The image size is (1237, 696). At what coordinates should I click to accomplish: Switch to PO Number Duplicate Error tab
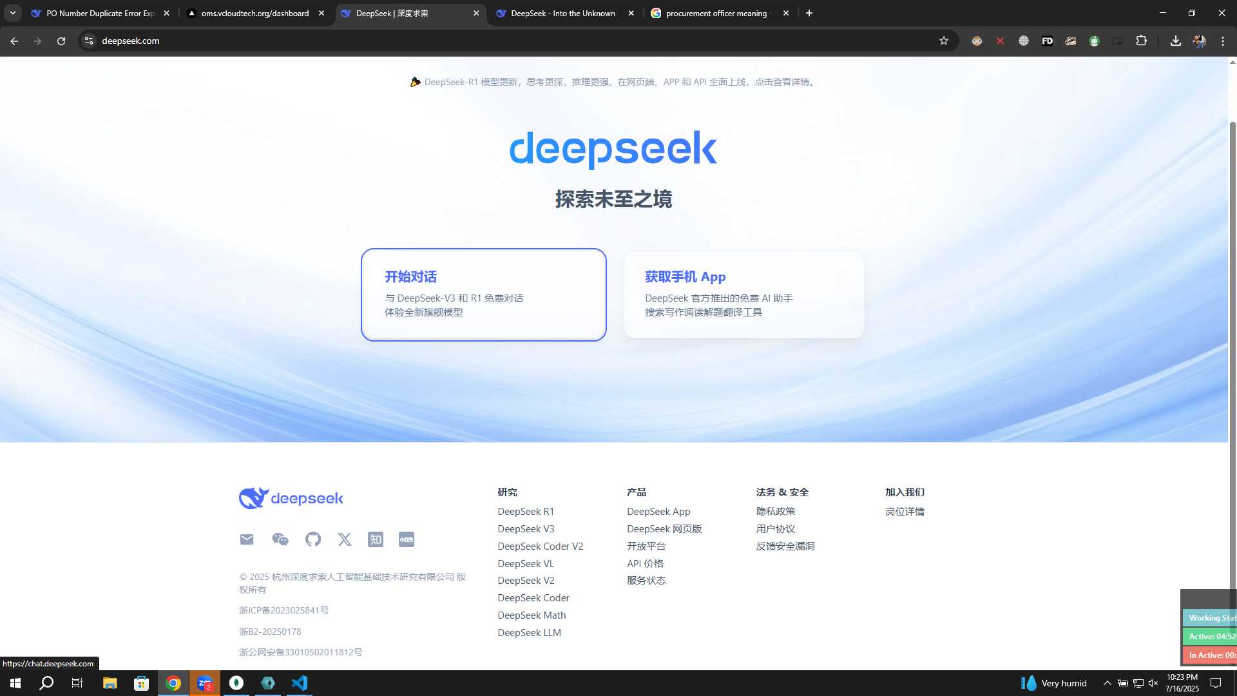point(101,13)
